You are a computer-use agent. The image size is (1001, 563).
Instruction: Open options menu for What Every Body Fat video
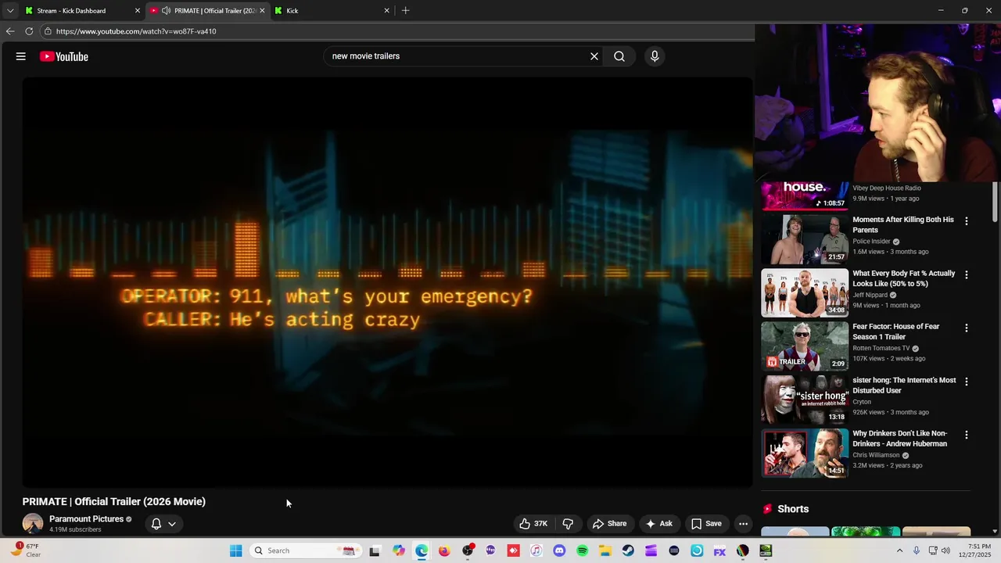[967, 275]
